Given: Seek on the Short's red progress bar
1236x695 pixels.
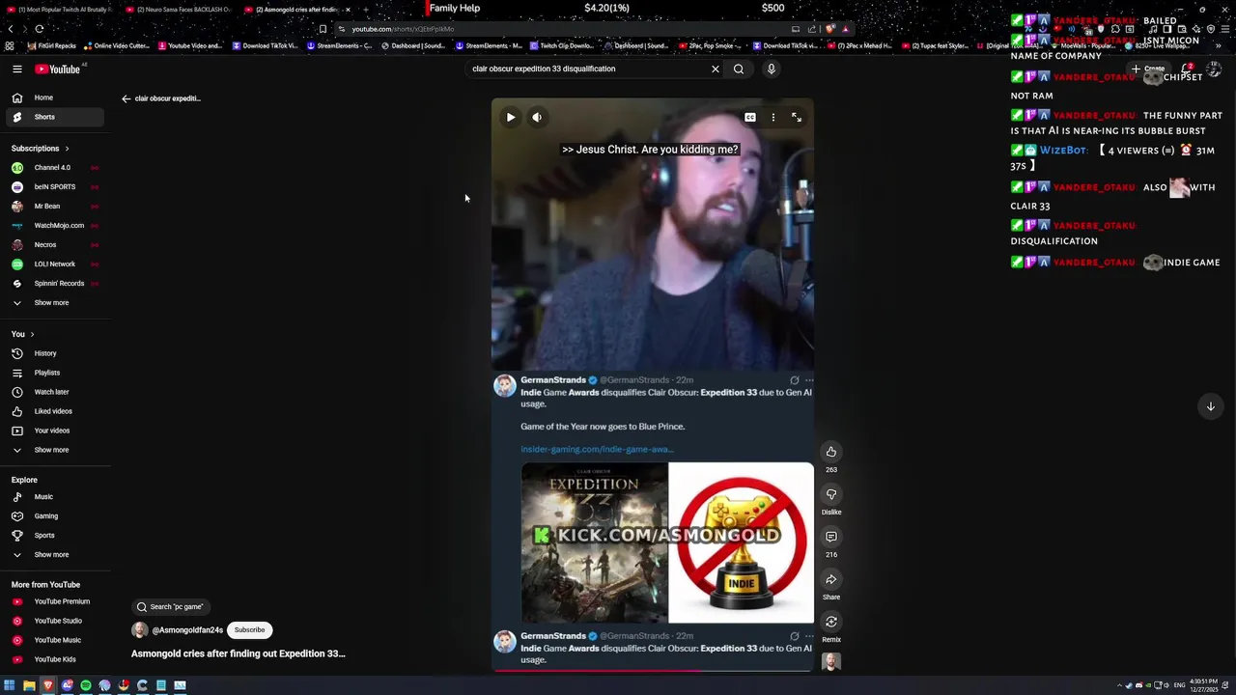Looking at the screenshot, I should [x=653, y=670].
